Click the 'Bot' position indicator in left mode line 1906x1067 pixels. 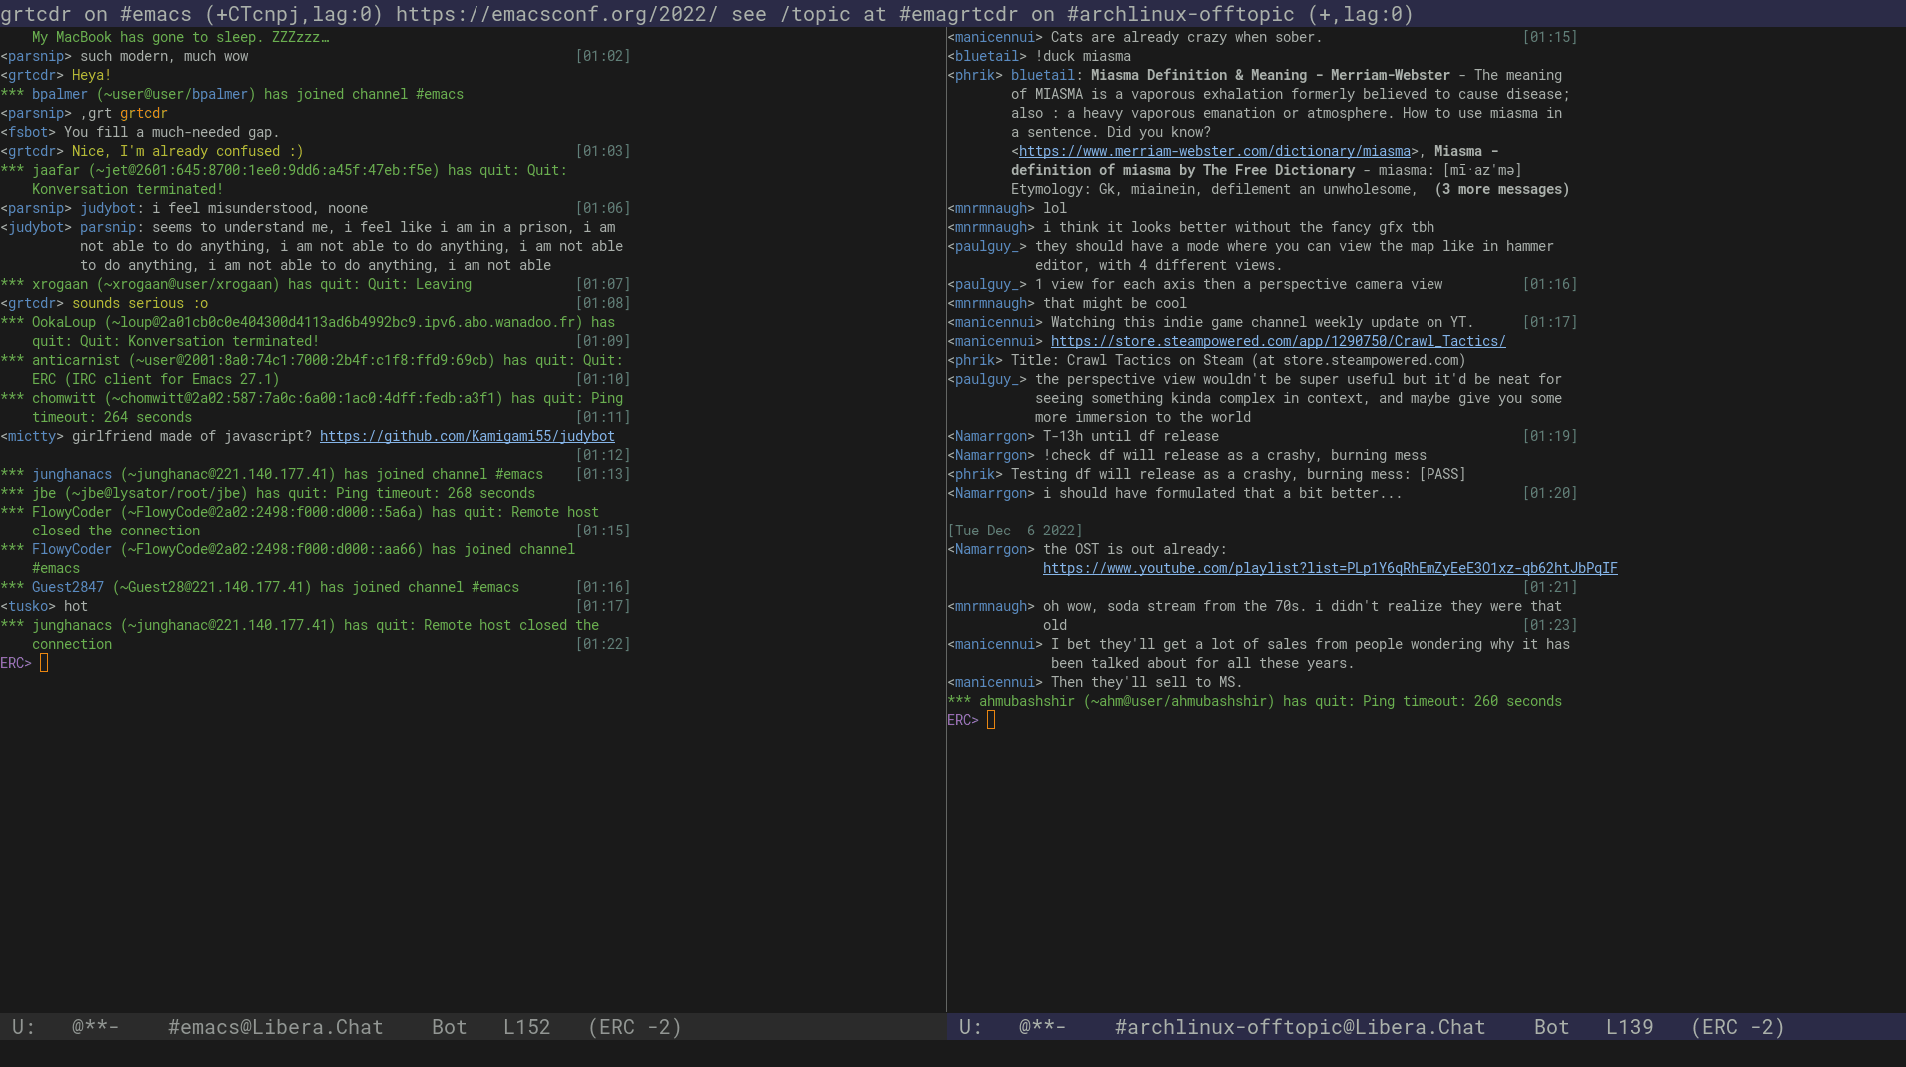coord(450,1027)
